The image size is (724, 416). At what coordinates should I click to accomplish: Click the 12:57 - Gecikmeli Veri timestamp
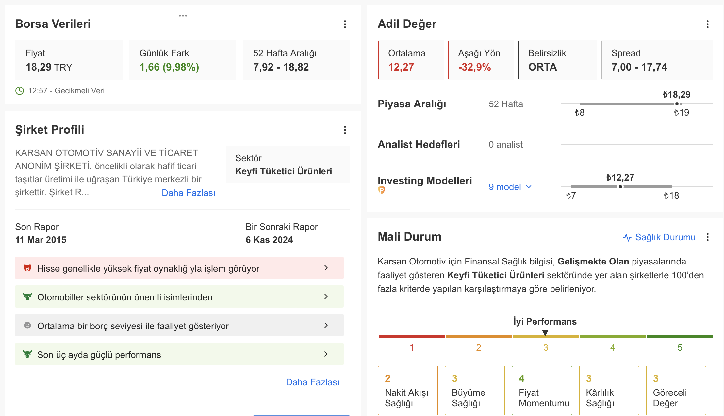(x=66, y=91)
